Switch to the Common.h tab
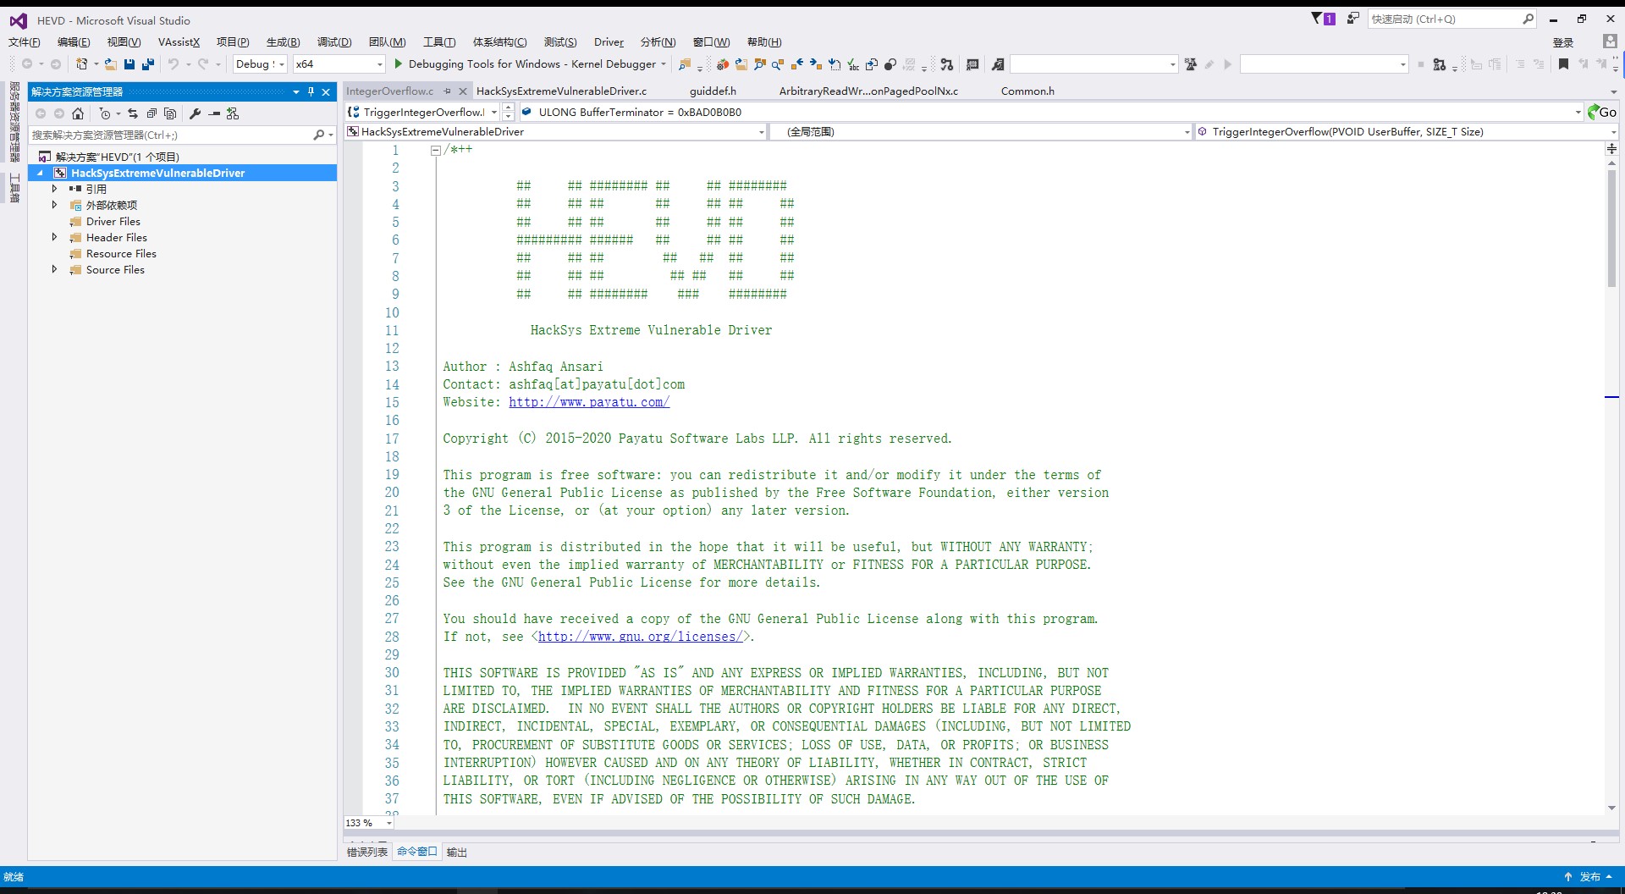1625x894 pixels. pyautogui.click(x=1027, y=91)
